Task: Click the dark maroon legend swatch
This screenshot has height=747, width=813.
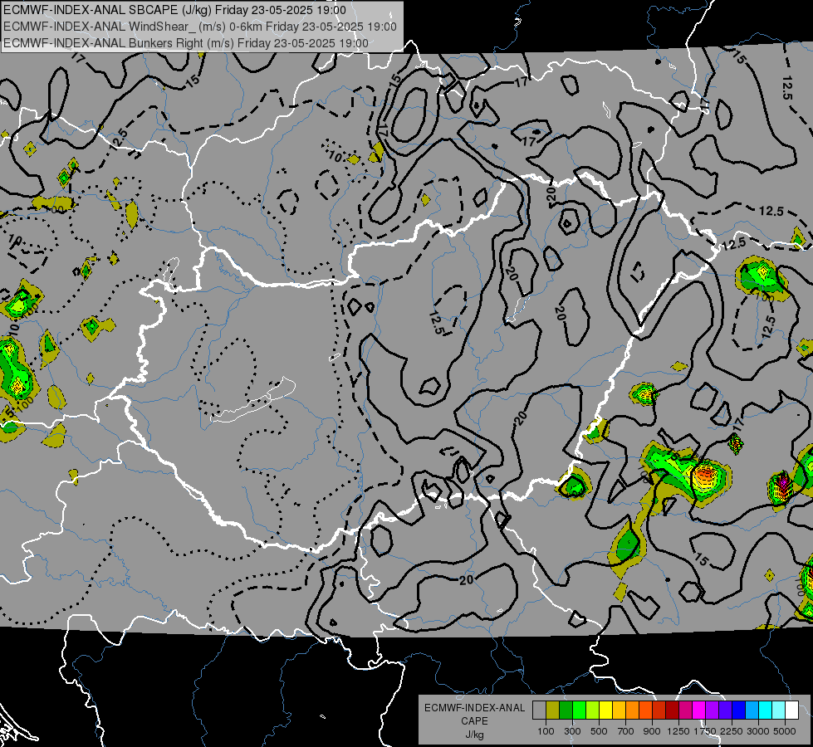Action: point(673,710)
